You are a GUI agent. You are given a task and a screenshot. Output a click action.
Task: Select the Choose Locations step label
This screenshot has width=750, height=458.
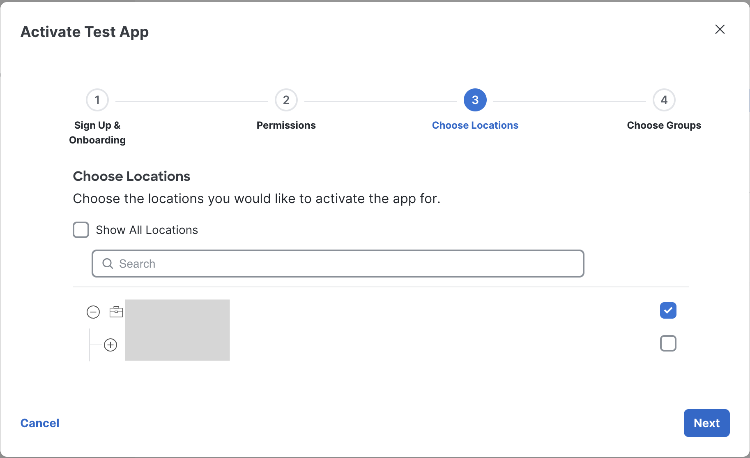coord(475,125)
